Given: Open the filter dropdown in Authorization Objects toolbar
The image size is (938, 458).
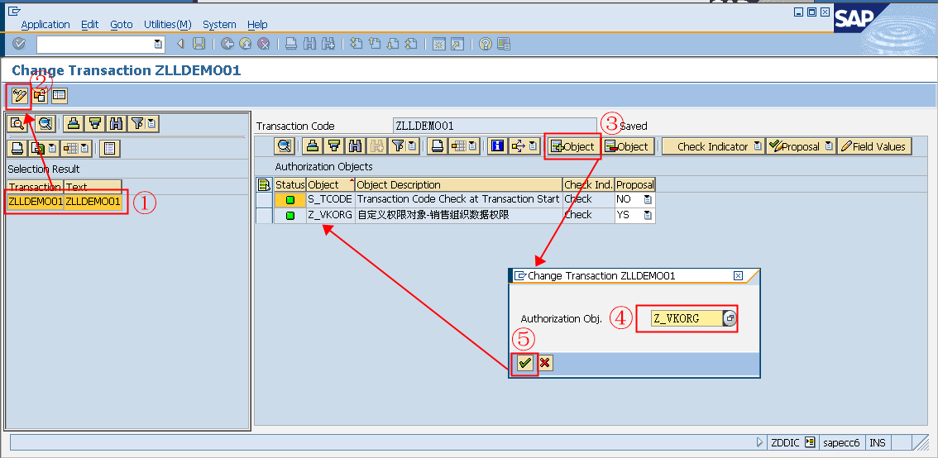Looking at the screenshot, I should pos(414,146).
